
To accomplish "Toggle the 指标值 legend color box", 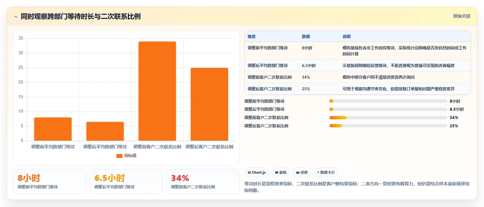I will [119, 156].
